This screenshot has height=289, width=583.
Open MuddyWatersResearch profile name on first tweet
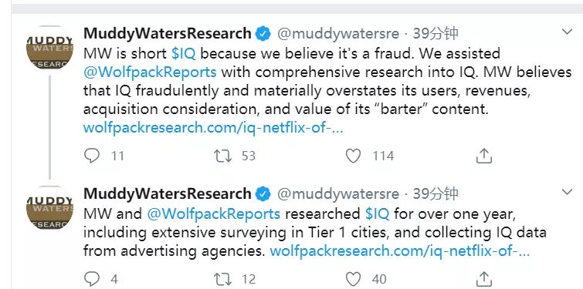(168, 34)
